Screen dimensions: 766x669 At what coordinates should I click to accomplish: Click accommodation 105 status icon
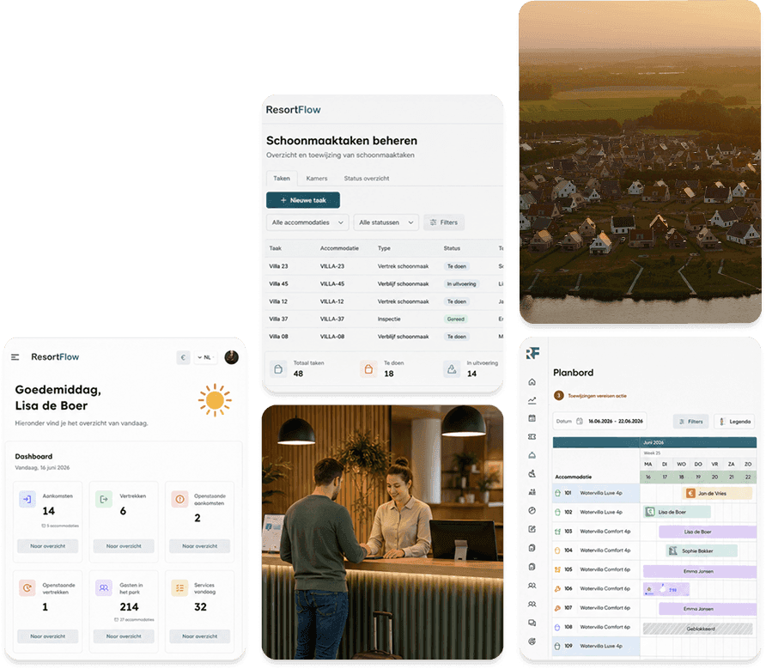[557, 569]
